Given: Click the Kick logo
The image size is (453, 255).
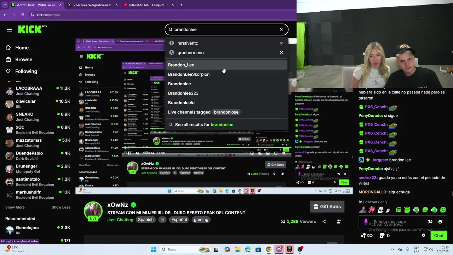Looking at the screenshot, I should pos(32,29).
